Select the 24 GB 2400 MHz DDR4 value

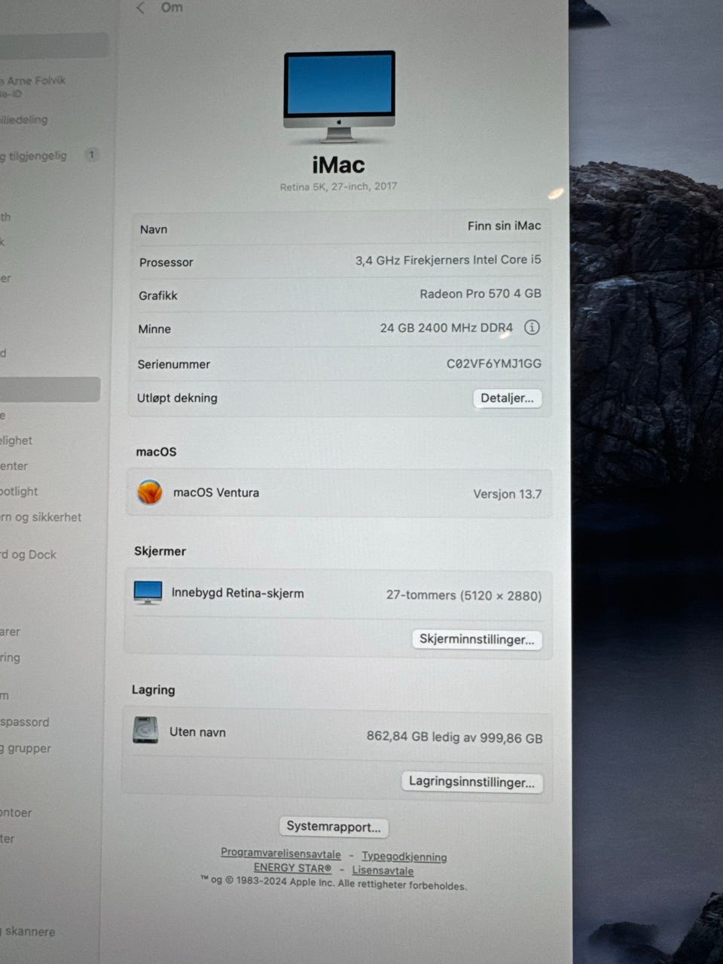pyautogui.click(x=446, y=328)
